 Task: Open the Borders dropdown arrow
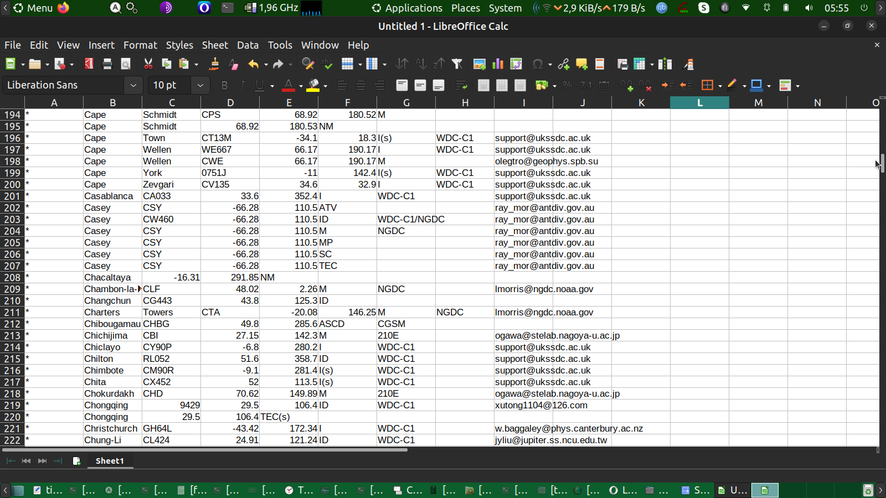coord(720,86)
